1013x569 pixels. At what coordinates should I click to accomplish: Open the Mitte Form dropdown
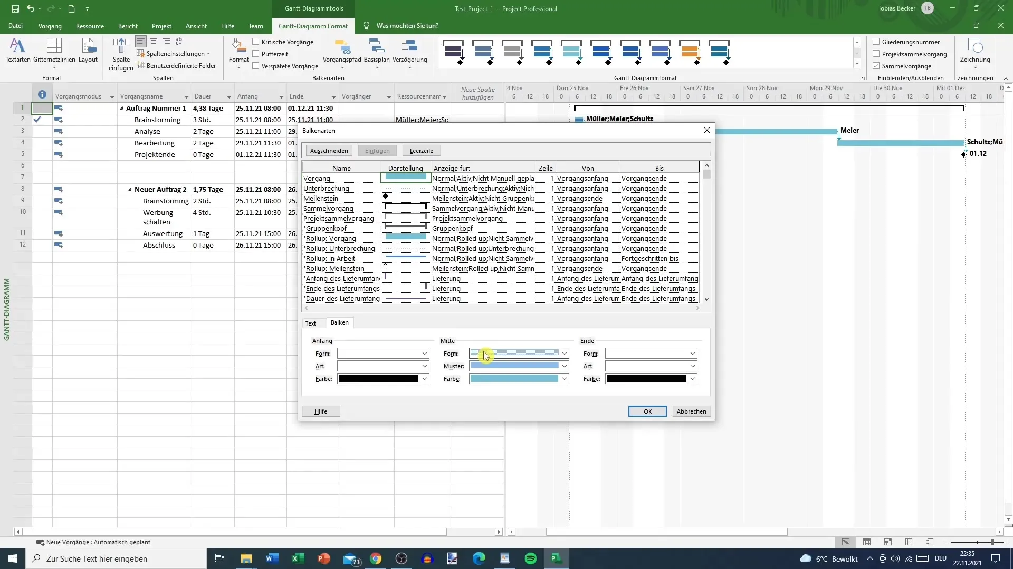click(564, 353)
